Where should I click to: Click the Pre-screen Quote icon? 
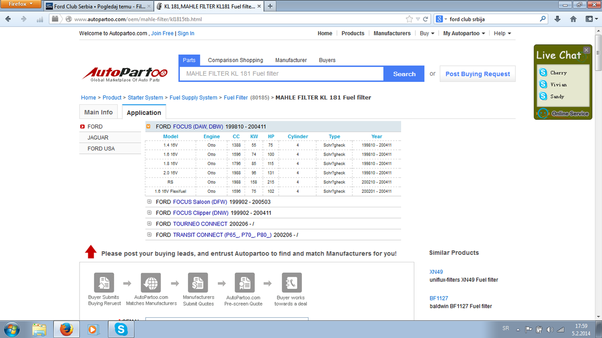(245, 283)
